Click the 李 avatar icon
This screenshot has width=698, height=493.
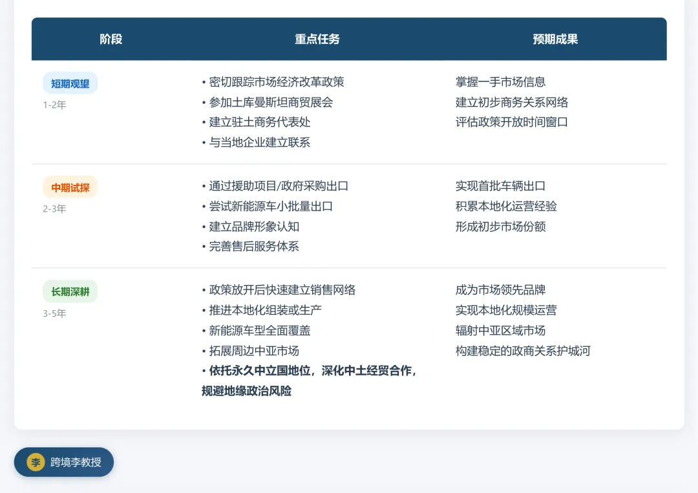coord(35,462)
